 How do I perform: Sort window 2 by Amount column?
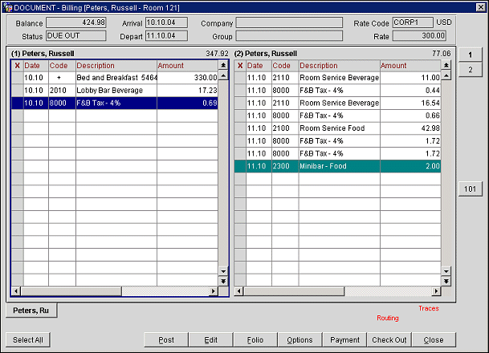(x=408, y=65)
